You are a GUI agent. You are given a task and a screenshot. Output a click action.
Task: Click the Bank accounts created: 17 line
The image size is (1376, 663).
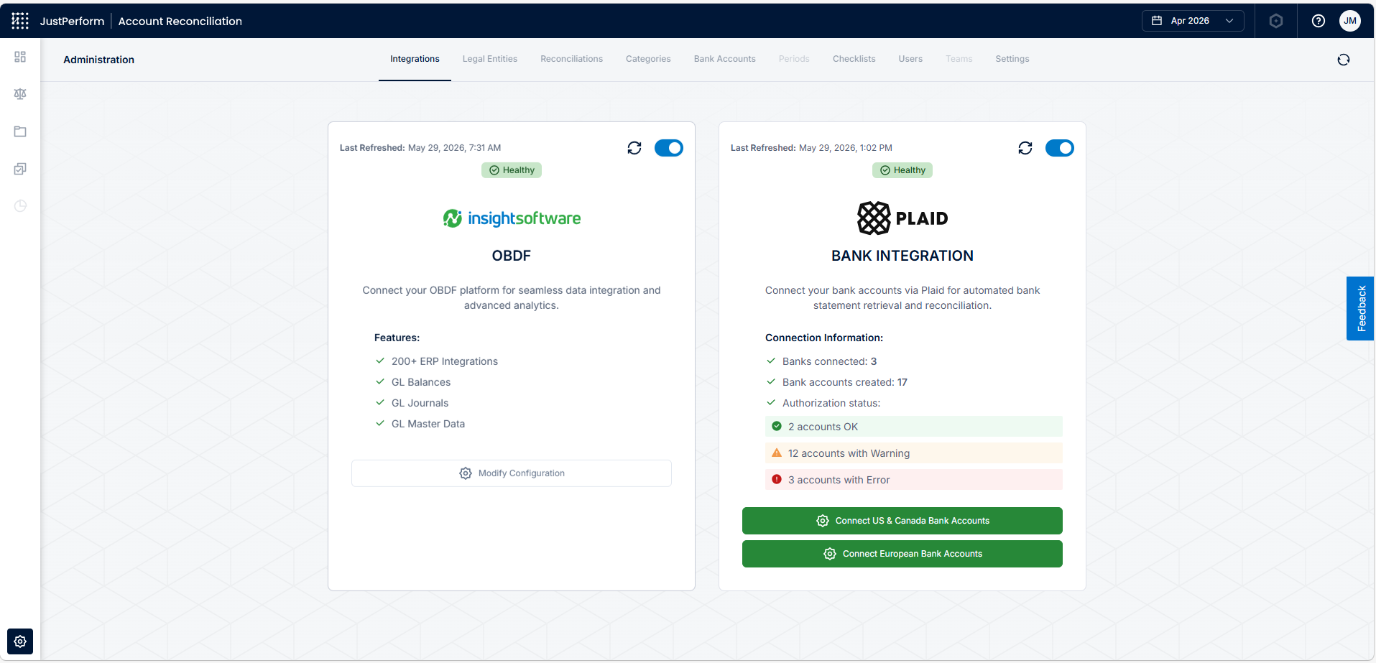pyautogui.click(x=845, y=382)
